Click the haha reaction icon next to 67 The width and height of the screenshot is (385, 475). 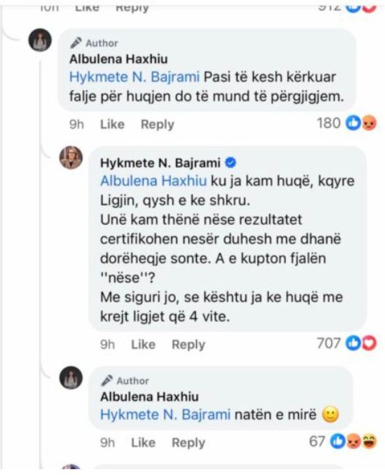click(370, 442)
